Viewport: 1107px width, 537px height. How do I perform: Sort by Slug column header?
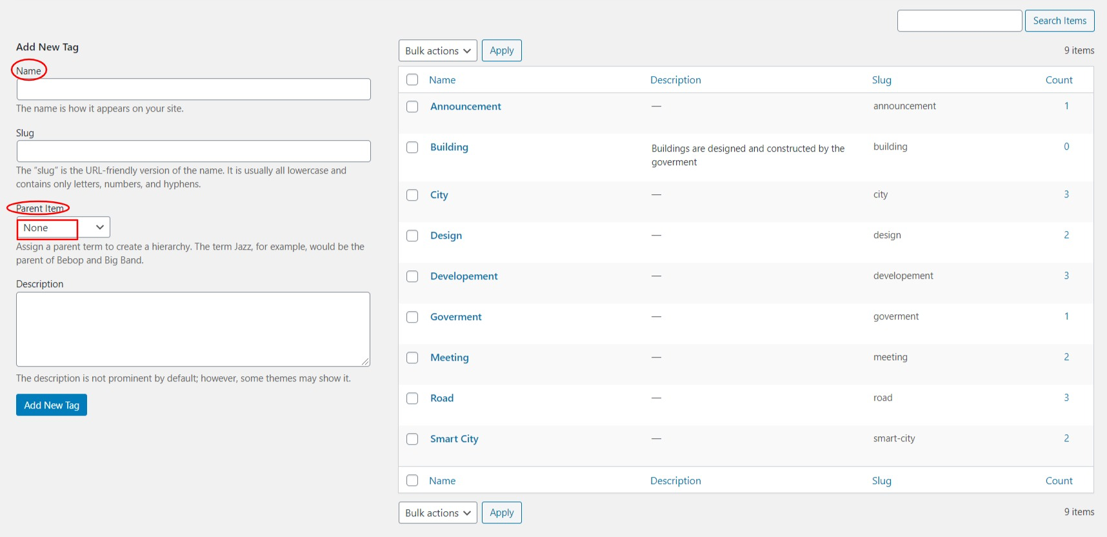pyautogui.click(x=881, y=80)
